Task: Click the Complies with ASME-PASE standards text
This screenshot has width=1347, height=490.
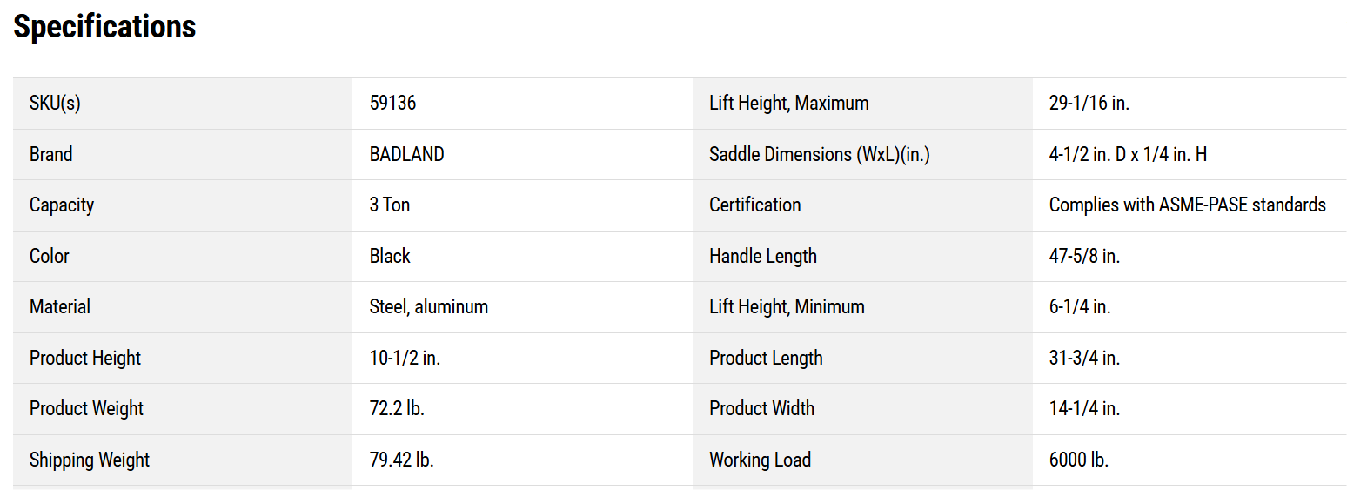Action: pyautogui.click(x=1187, y=205)
